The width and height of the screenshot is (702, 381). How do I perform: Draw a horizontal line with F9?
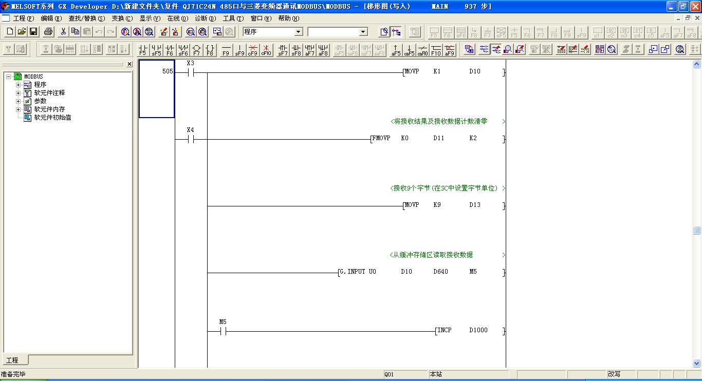(226, 50)
